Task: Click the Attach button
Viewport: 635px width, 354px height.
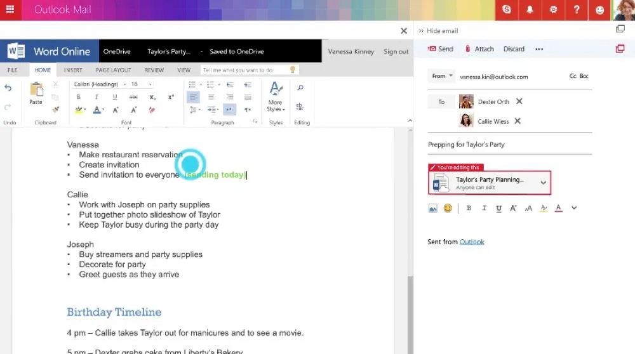Action: coord(479,49)
